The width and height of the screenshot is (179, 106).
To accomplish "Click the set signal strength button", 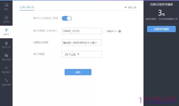I will pyautogui.click(x=161, y=29).
